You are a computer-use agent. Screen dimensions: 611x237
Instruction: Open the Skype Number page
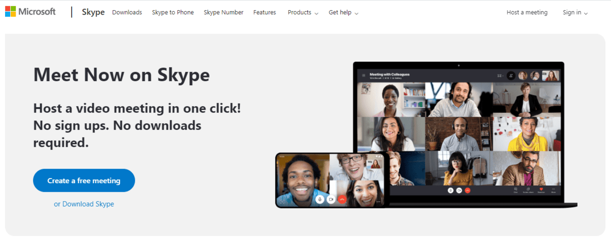(x=224, y=12)
